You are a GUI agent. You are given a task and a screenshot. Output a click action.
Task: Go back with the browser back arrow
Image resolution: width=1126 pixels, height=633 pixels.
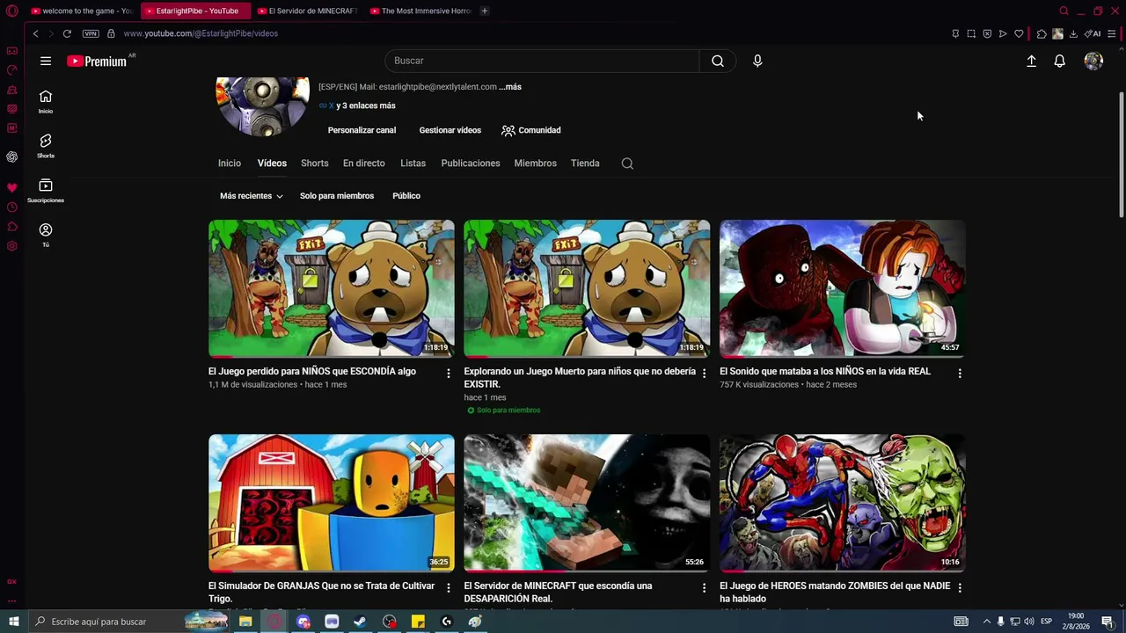(35, 33)
